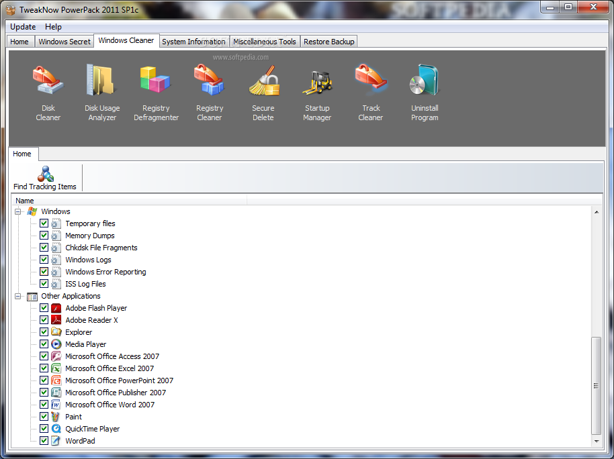Open the Help menu
The height and width of the screenshot is (459, 614).
click(53, 27)
